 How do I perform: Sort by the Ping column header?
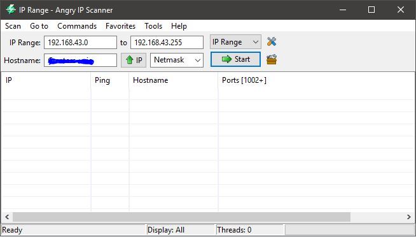point(110,80)
